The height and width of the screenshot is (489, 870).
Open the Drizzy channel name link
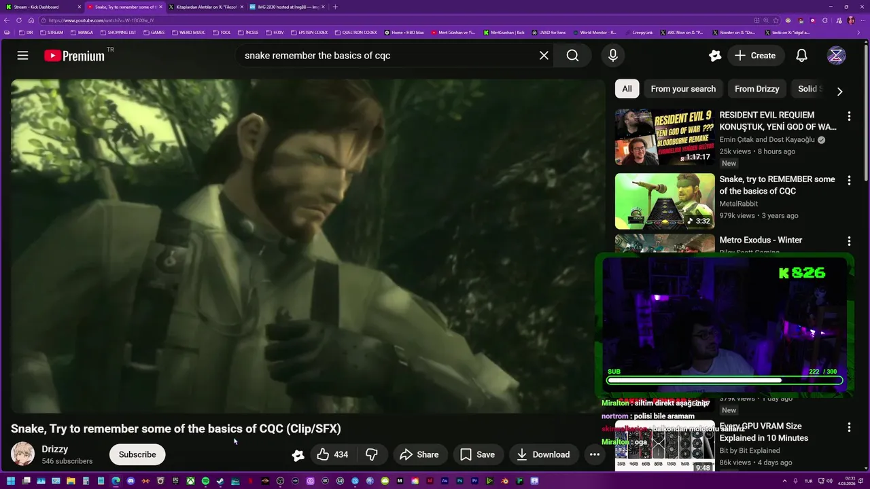(55, 449)
